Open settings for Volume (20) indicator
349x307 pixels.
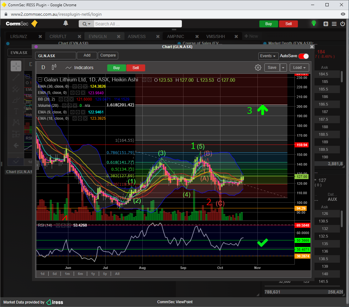pos(69,106)
